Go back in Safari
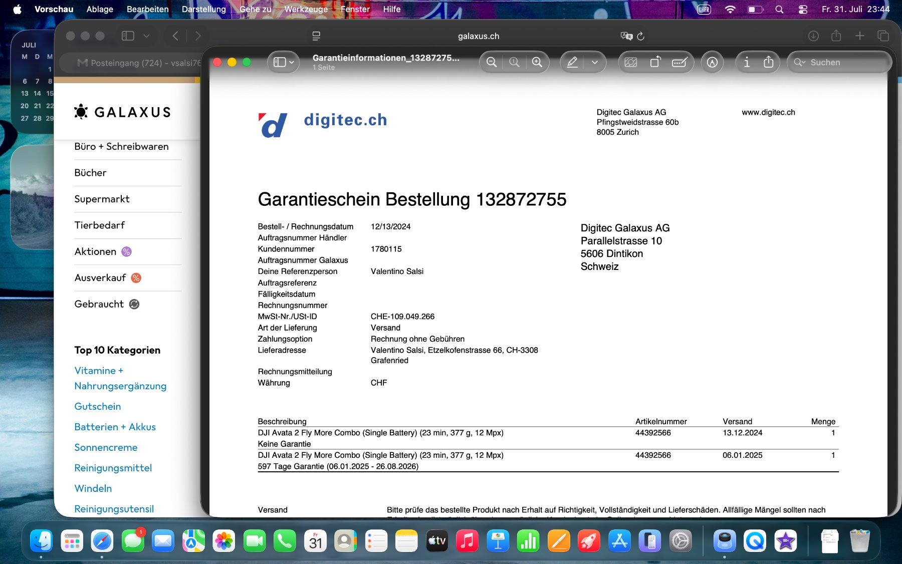The image size is (902, 564). pyautogui.click(x=175, y=36)
